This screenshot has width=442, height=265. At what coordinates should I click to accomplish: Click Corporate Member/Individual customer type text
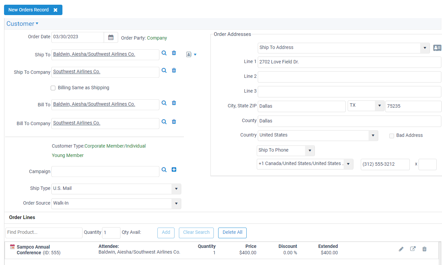[115, 146]
